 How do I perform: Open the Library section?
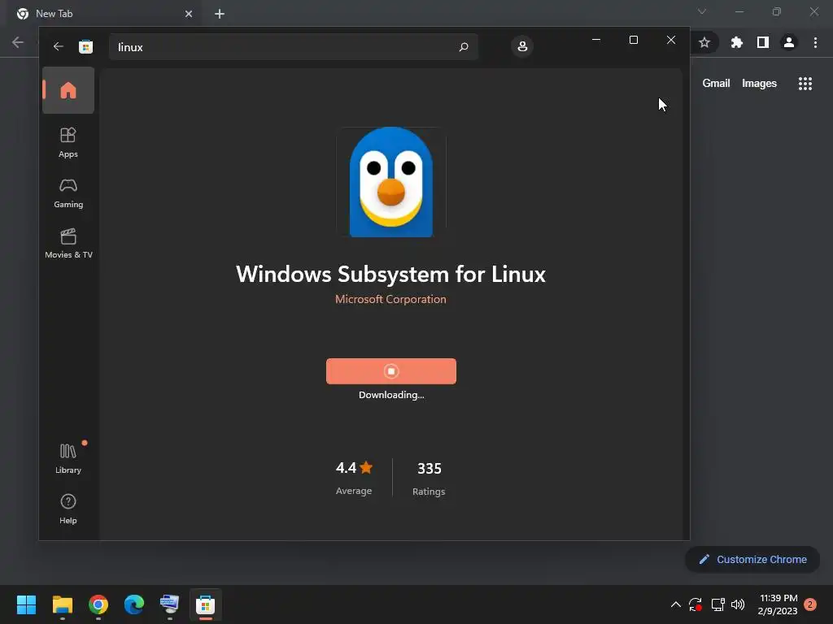(68, 458)
